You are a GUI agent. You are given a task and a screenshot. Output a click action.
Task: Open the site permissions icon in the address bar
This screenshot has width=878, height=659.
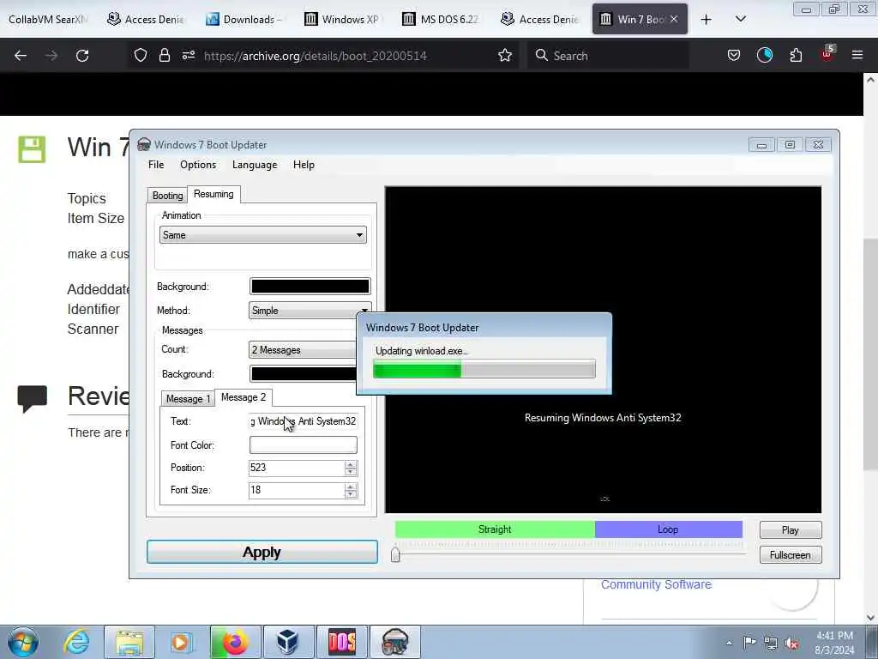(x=188, y=55)
